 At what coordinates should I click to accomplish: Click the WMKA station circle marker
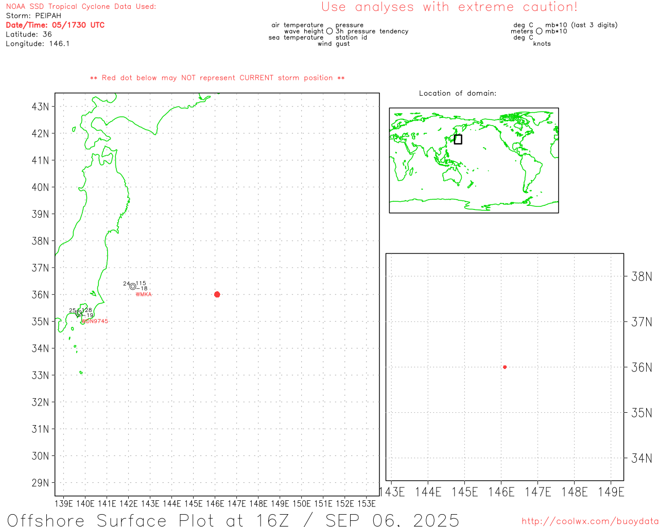(133, 287)
